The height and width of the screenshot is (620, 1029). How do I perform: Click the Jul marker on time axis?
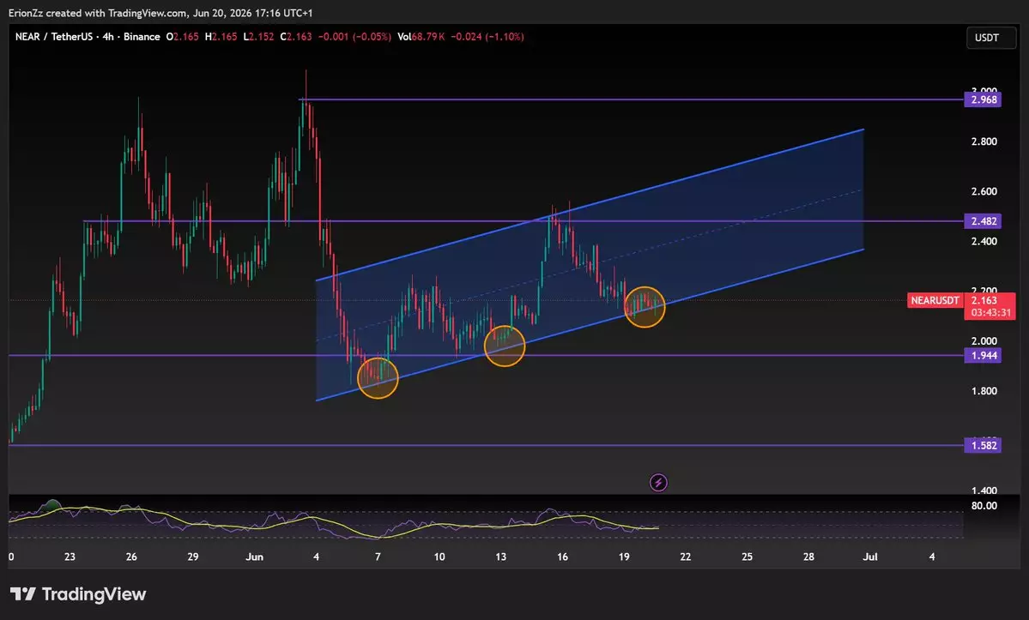pyautogui.click(x=870, y=557)
